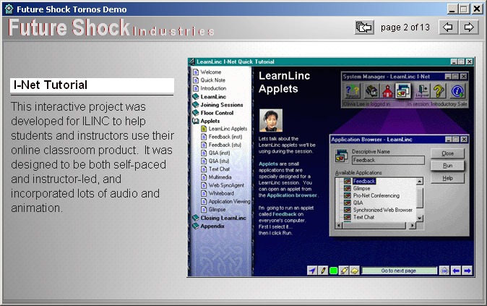487x306 pixels.
Task: Select the pencil tool in tutorial toolbar
Action: 323,271
